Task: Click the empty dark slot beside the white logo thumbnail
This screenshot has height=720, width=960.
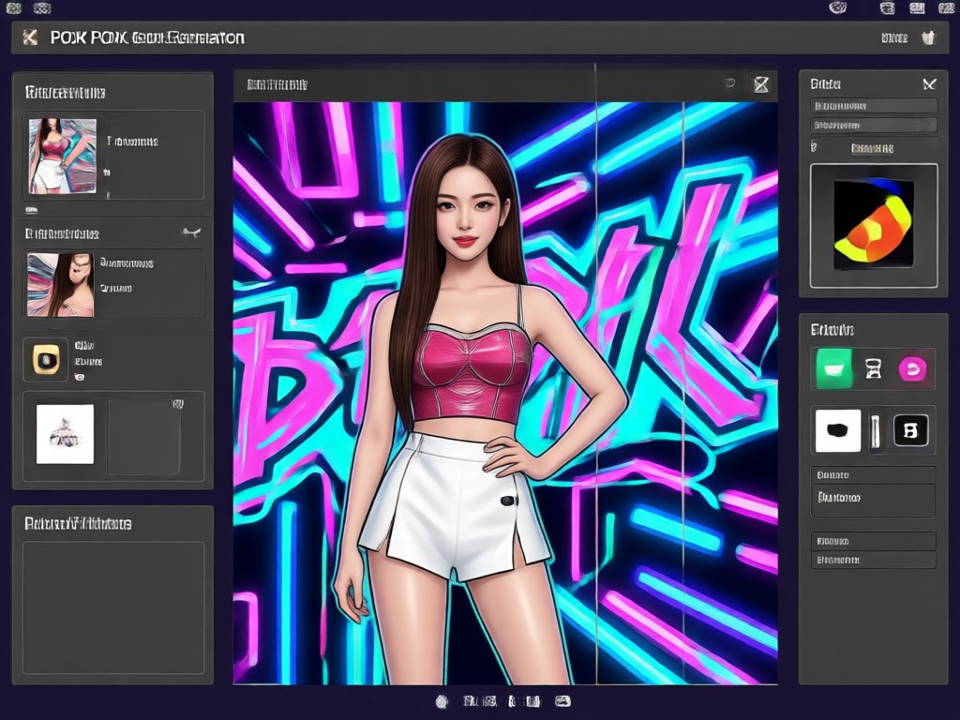Action: 143,437
